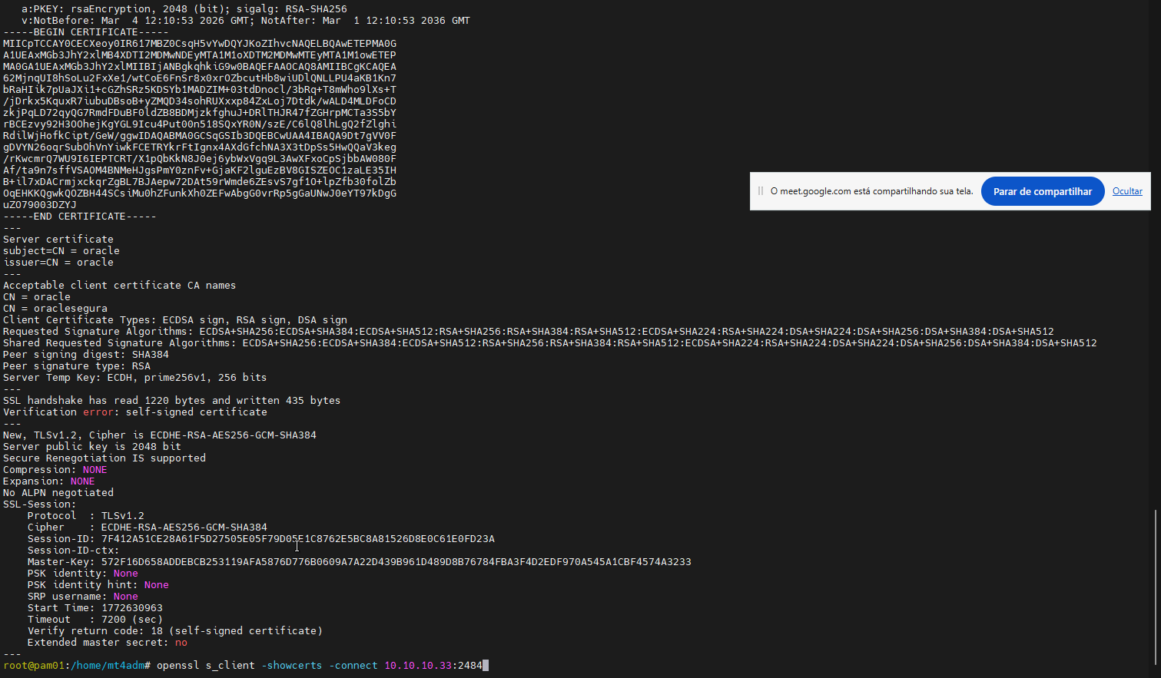The height and width of the screenshot is (678, 1161).
Task: Click the magenta "NONE" after Compression
Action: (95, 470)
